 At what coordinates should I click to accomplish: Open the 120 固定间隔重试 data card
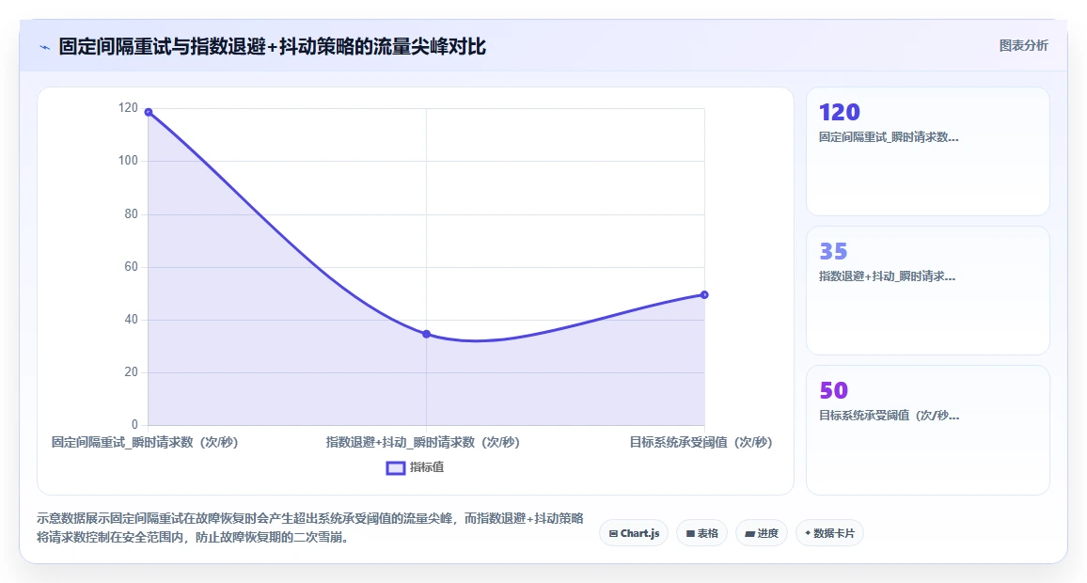pyautogui.click(x=927, y=151)
